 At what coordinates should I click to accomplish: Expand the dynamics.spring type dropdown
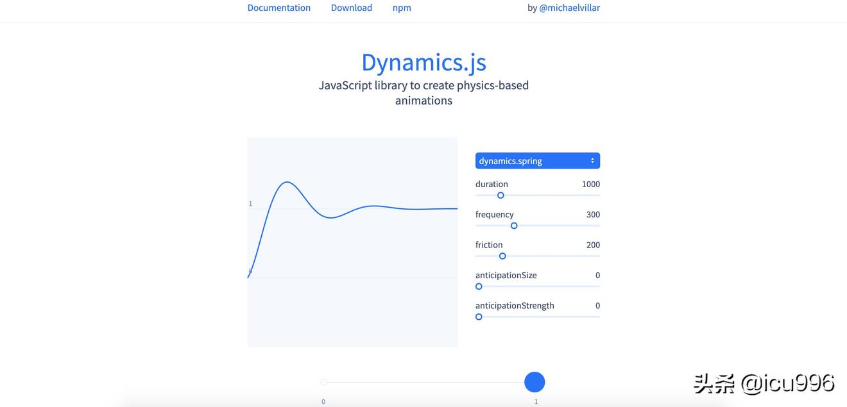coord(537,161)
